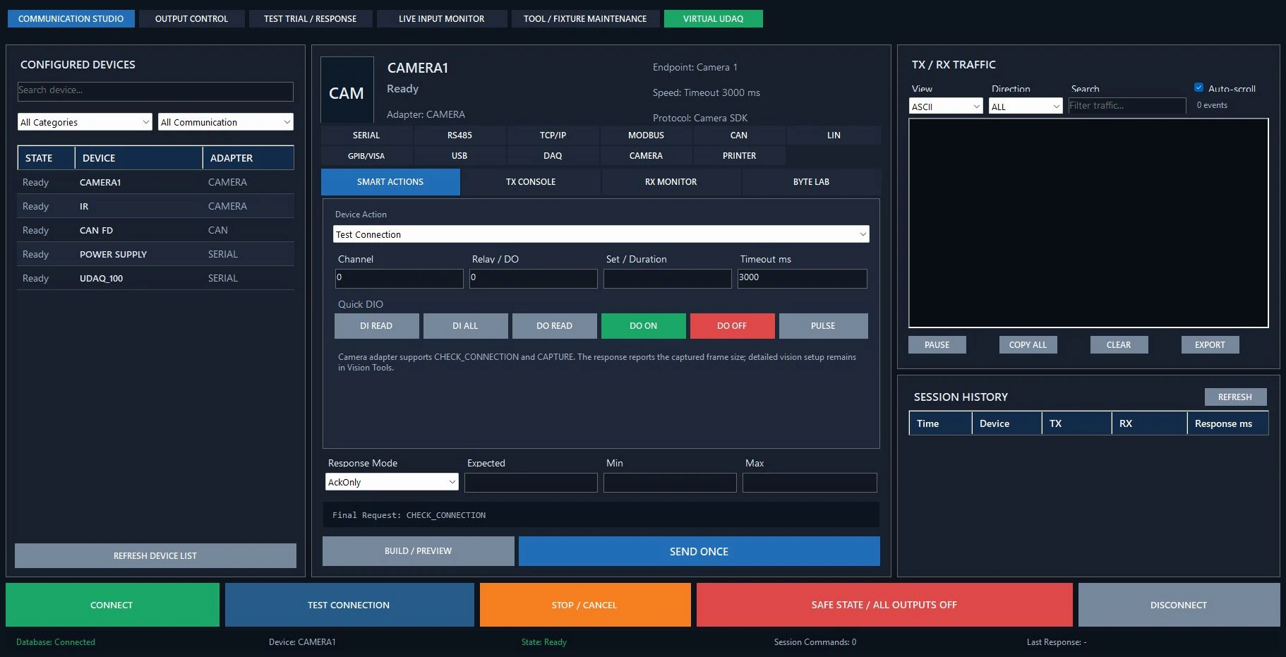
Task: Select the UDAQ_100 device row
Action: pyautogui.click(x=155, y=278)
